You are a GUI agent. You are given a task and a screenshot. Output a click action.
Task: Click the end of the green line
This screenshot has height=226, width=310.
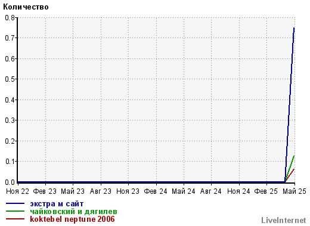tap(294, 156)
